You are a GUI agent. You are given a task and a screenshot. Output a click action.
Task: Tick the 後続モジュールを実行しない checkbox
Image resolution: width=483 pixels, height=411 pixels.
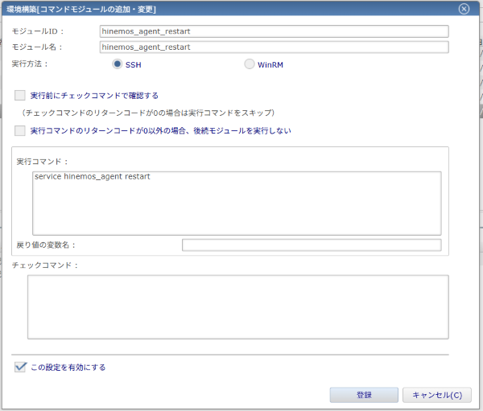19,130
